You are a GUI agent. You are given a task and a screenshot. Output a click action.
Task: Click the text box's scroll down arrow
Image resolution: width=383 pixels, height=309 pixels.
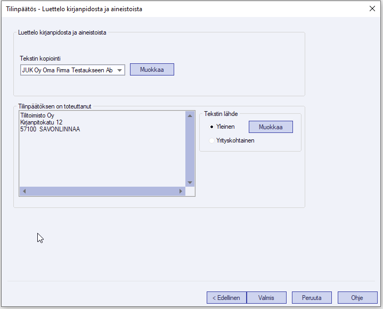190,182
